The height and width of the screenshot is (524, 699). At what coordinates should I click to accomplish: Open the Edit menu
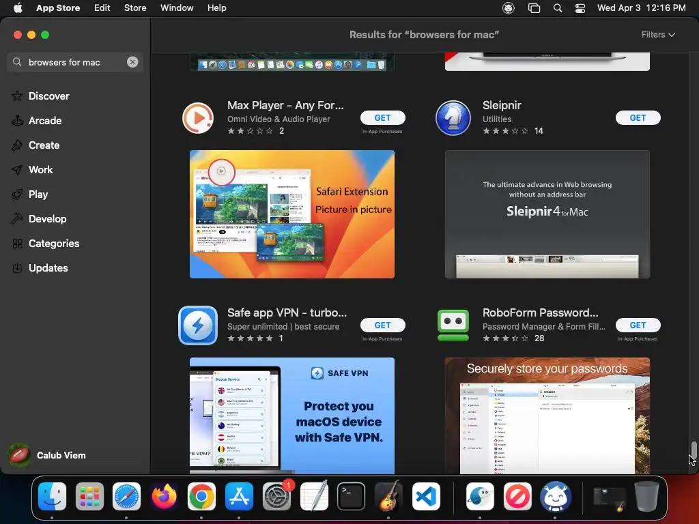pos(102,8)
